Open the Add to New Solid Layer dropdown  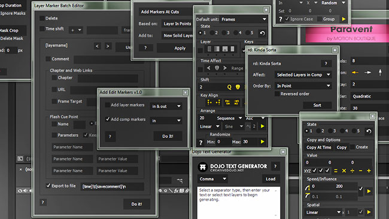(177, 35)
